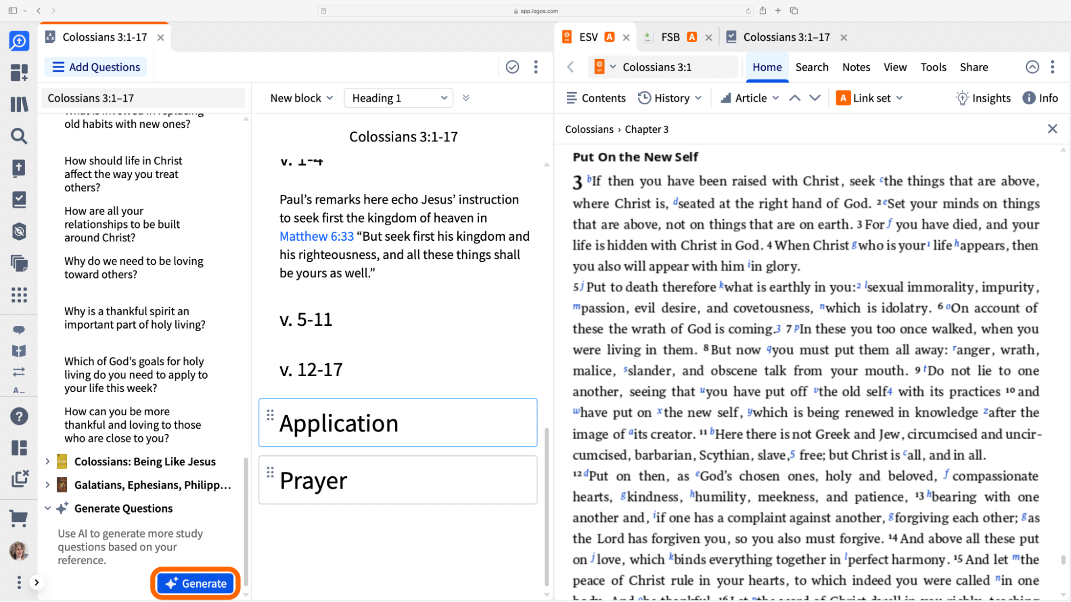
Task: Click the drag handle on the Prayer block
Action: coord(270,472)
